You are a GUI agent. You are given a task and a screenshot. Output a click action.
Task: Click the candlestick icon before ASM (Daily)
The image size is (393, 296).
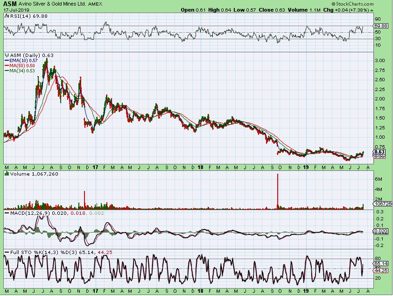click(7, 55)
